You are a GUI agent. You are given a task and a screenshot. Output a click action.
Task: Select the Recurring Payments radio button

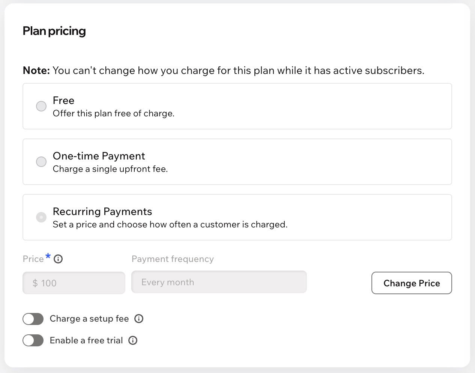[x=41, y=217]
